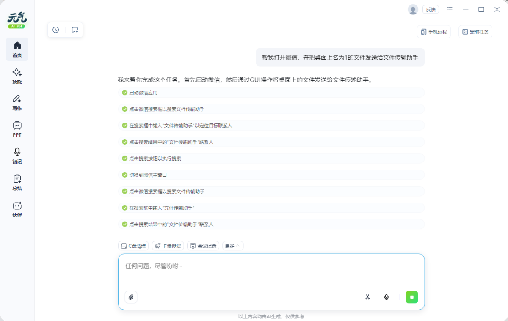Collapse the 更多 quick actions menu
Screen dimensions: 508x321
pyautogui.click(x=232, y=246)
